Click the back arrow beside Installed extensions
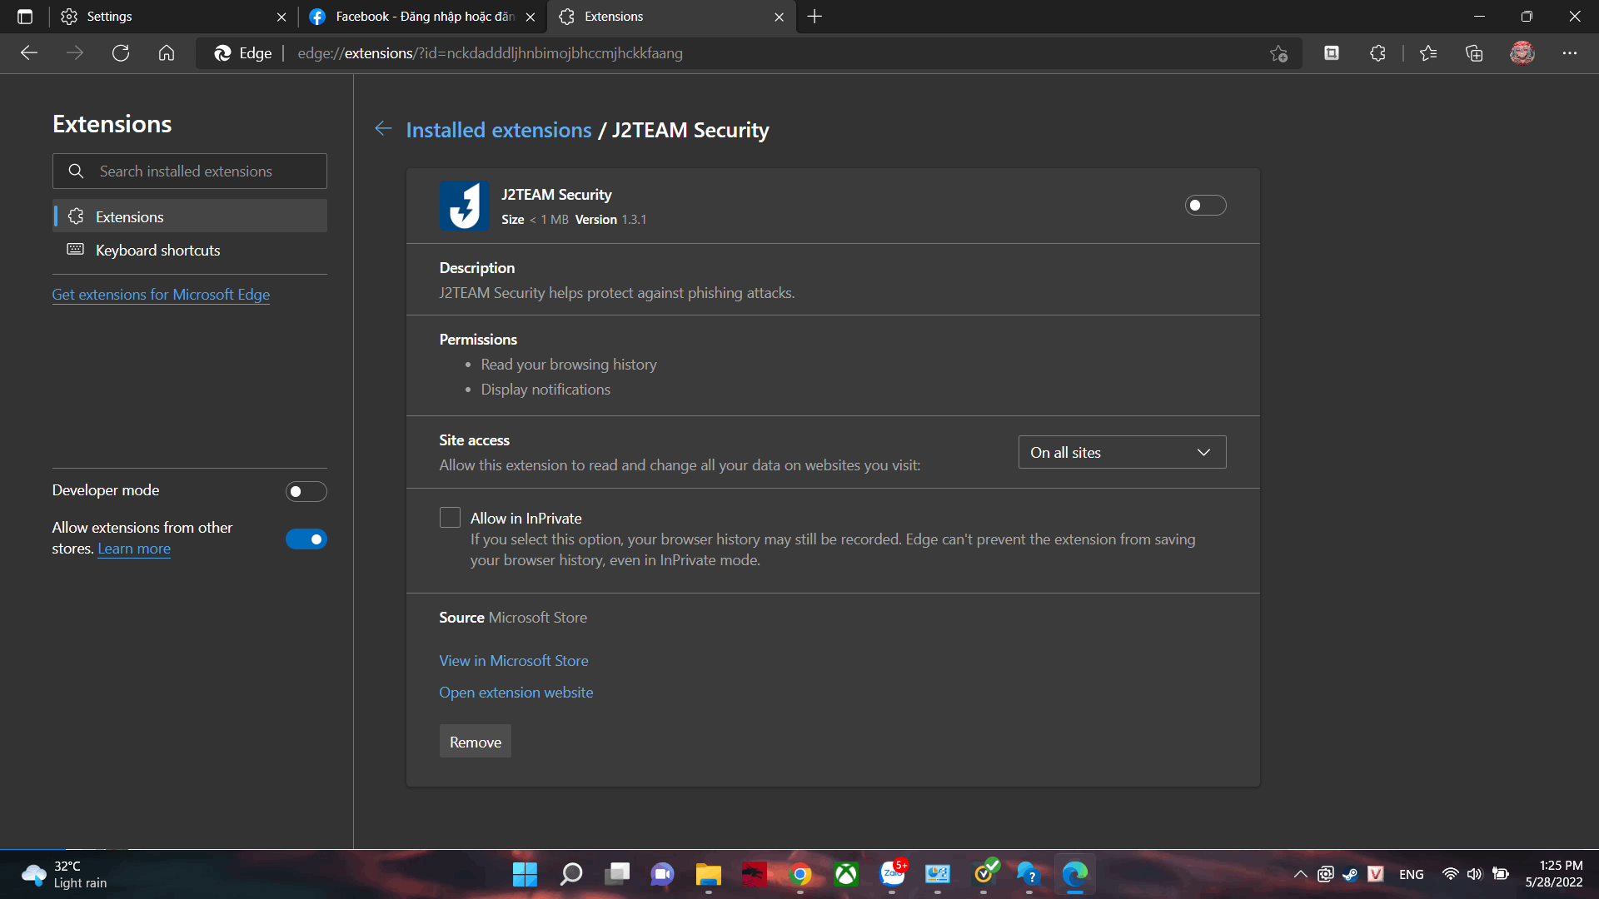 tap(383, 129)
